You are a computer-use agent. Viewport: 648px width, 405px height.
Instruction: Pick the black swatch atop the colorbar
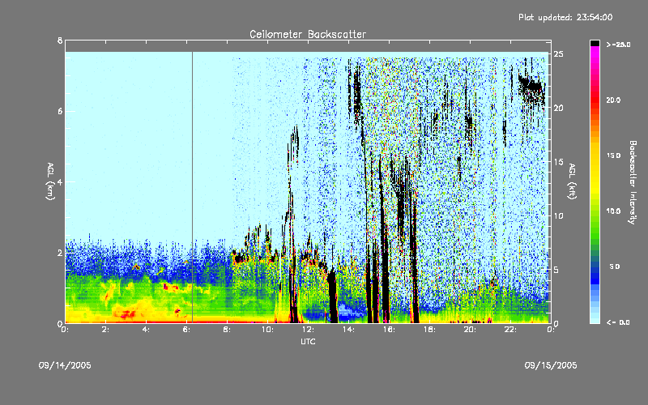coord(595,43)
